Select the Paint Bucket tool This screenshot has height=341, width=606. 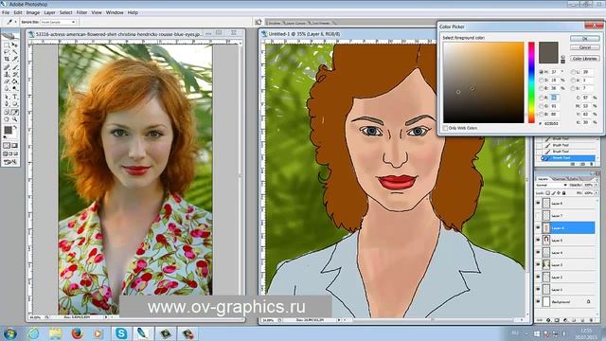[15, 81]
